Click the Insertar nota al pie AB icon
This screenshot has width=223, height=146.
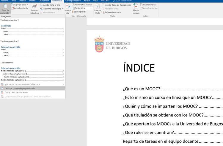click(34, 6)
